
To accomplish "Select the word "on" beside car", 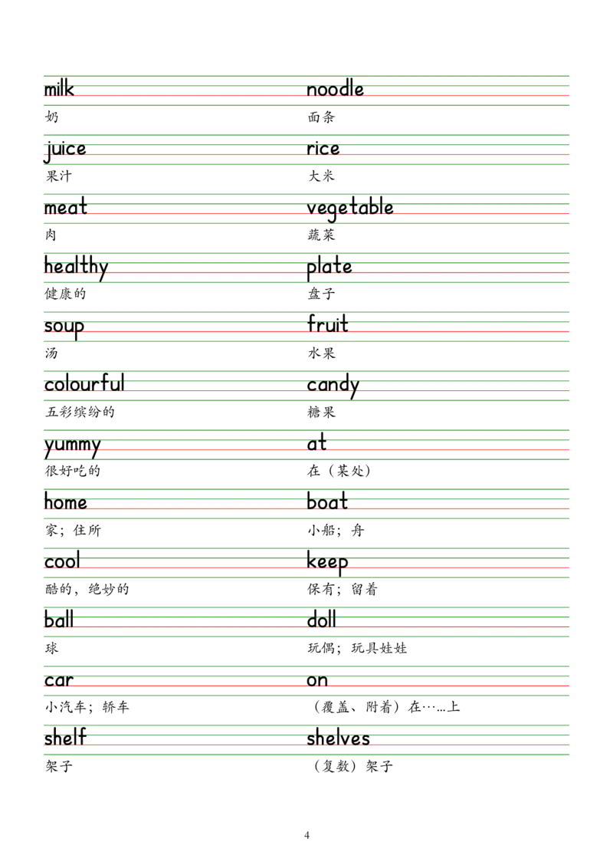I will (317, 680).
